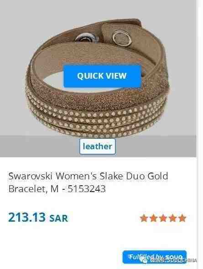Click the SOUQCHINA watermark text
The width and height of the screenshot is (203, 269).
[182, 260]
